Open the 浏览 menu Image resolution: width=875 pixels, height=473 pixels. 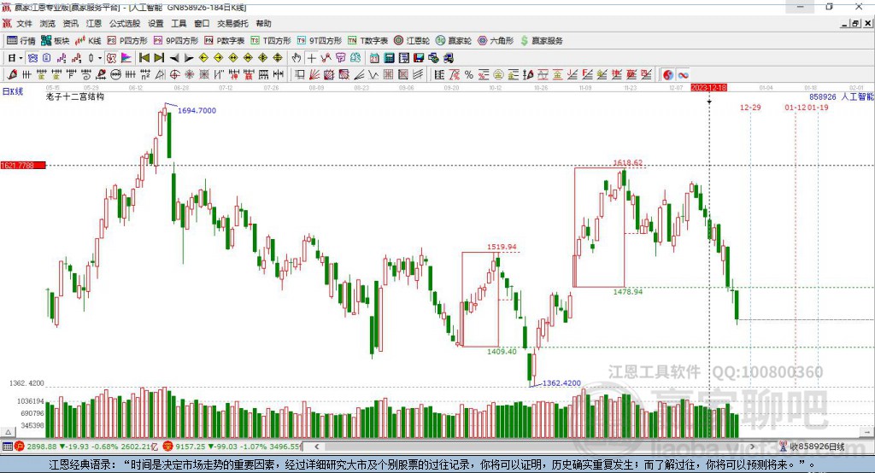click(48, 23)
